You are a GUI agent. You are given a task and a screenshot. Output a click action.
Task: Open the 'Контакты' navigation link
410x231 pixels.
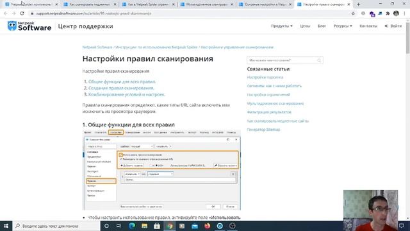368,26
